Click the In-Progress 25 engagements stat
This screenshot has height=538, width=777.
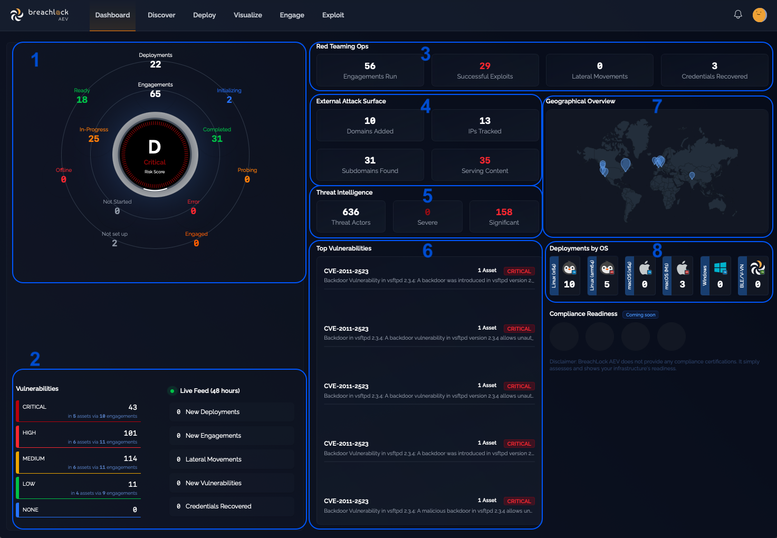pos(94,135)
